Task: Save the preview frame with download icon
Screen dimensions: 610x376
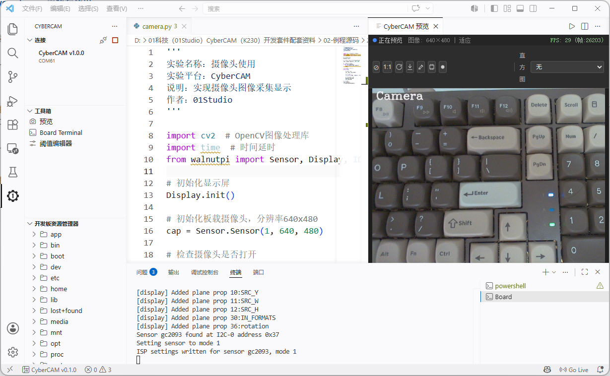Action: click(x=410, y=67)
